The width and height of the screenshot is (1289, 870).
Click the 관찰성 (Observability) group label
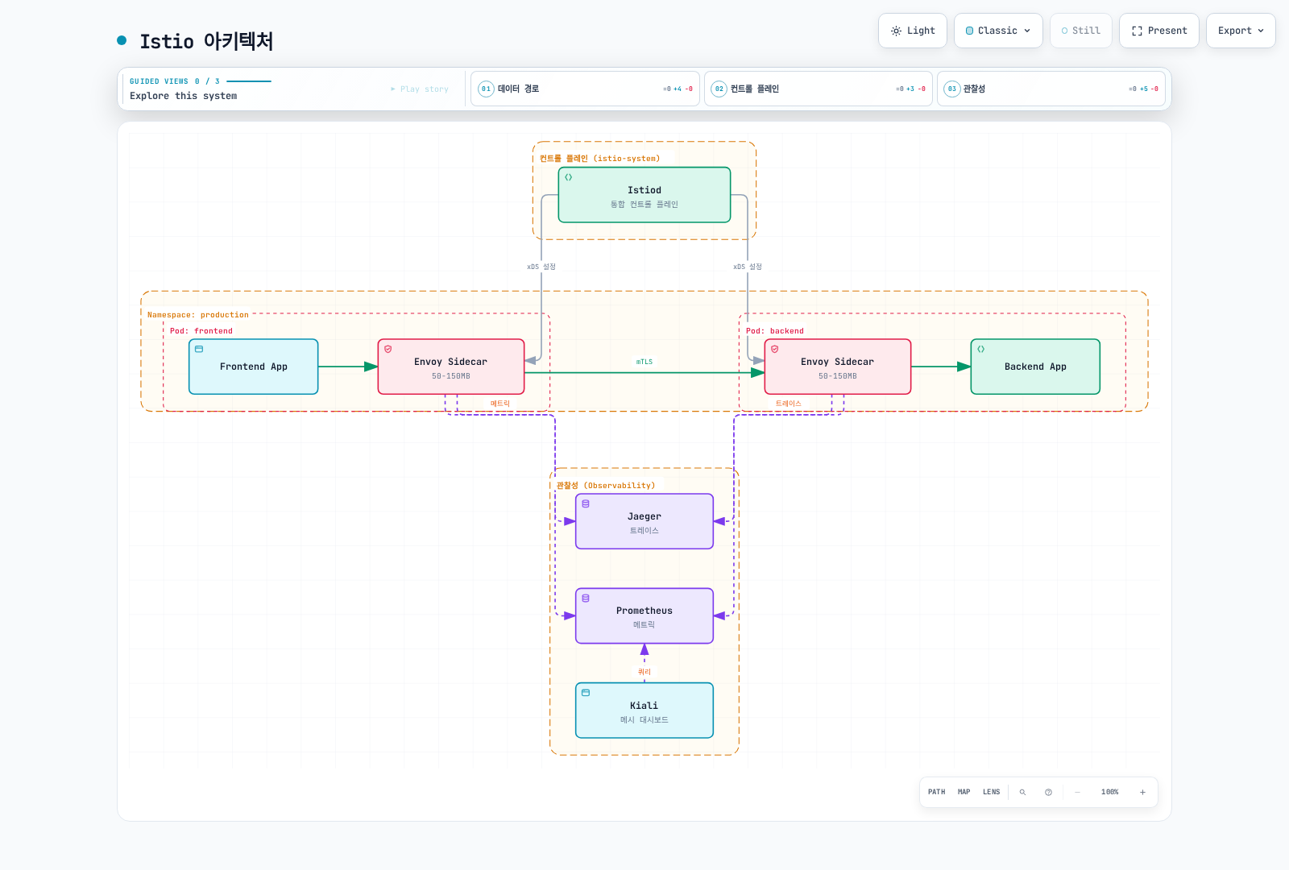pyautogui.click(x=606, y=486)
